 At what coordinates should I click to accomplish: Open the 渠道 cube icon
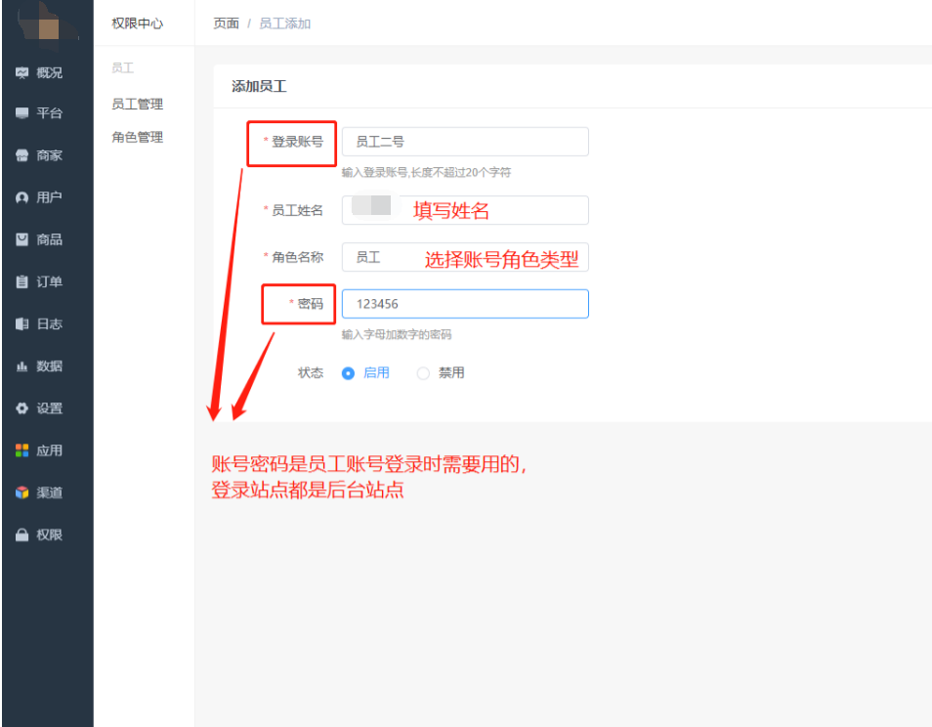pyautogui.click(x=22, y=492)
